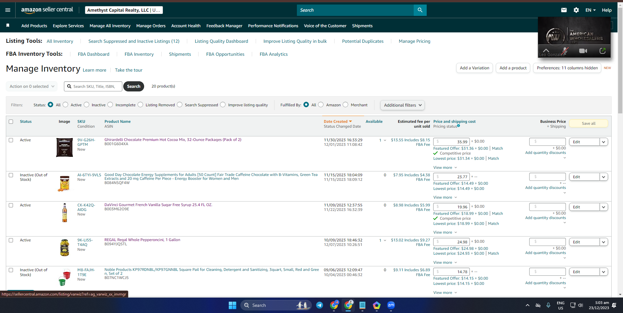Open the Seller Central hamburger menu

[x=8, y=10]
